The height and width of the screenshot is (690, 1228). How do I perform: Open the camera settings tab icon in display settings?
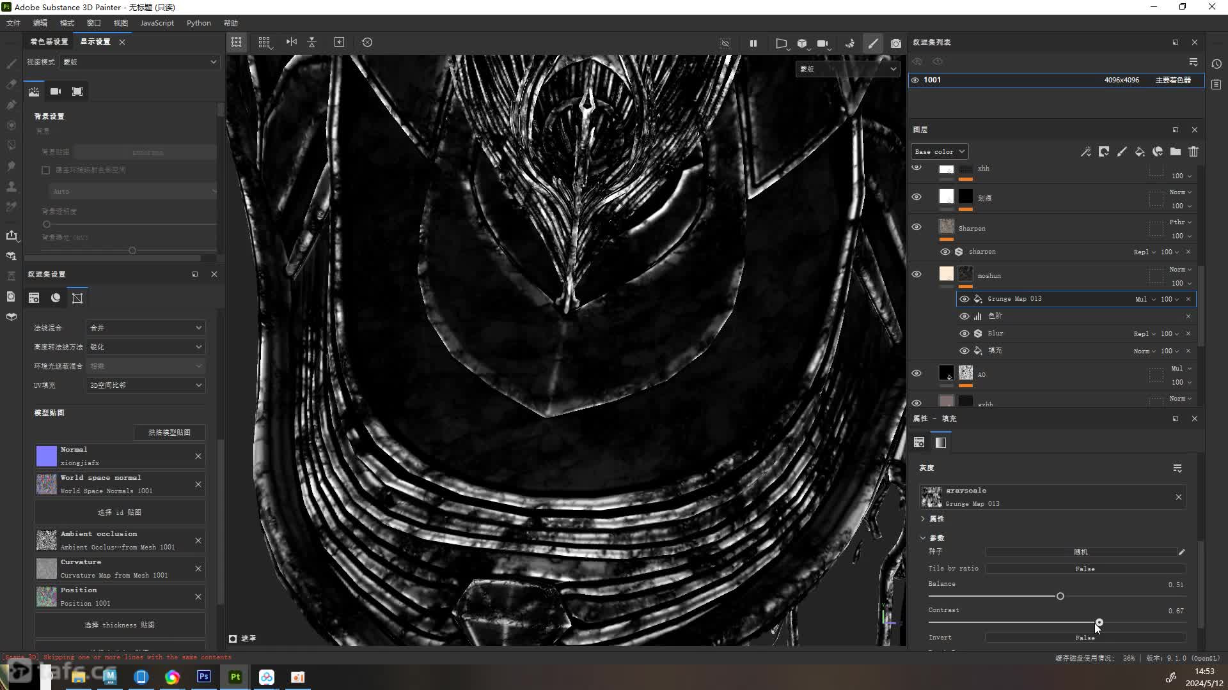(56, 91)
